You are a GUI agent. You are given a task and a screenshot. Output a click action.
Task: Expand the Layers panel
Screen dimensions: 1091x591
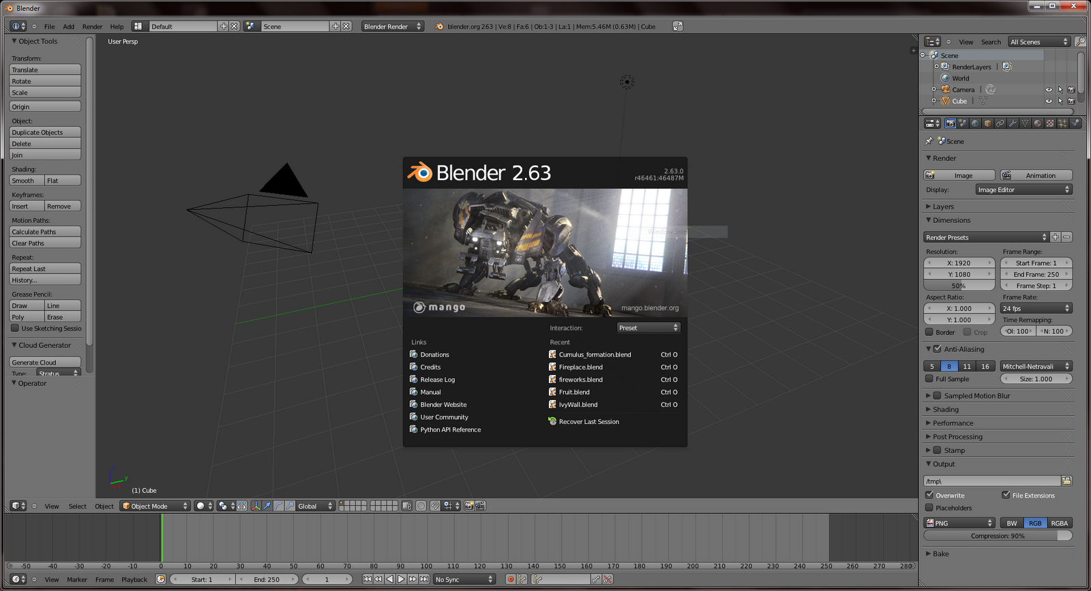[x=943, y=207]
